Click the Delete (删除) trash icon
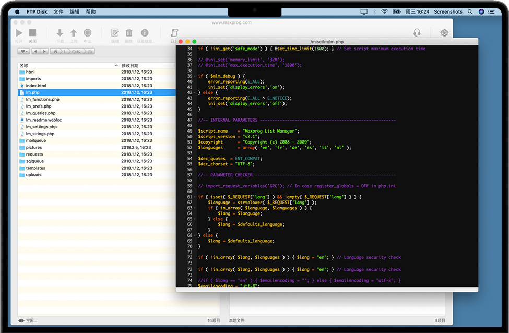The height and width of the screenshot is (333, 509). tap(129, 33)
